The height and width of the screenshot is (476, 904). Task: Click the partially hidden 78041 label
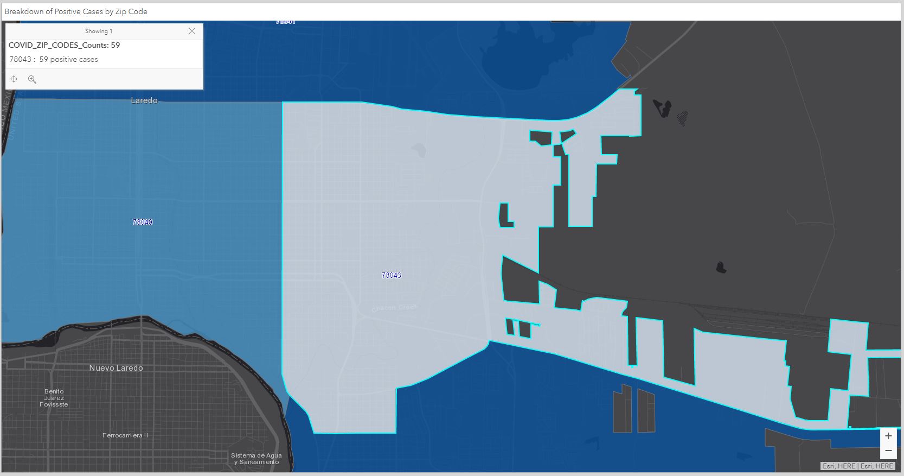coord(285,22)
